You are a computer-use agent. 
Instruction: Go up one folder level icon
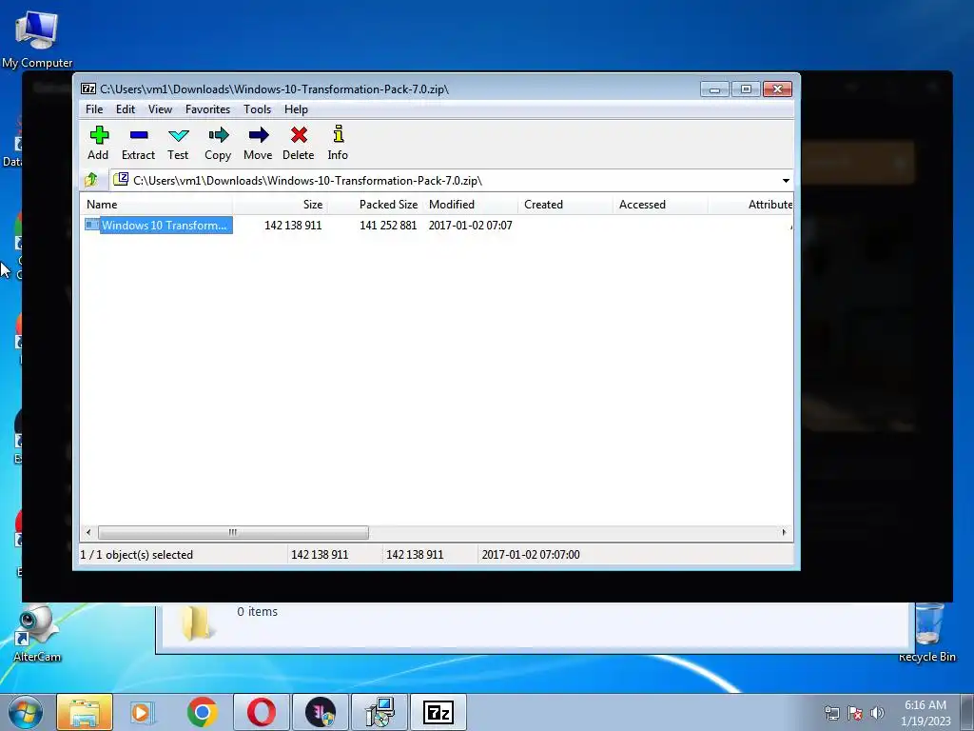pos(91,180)
